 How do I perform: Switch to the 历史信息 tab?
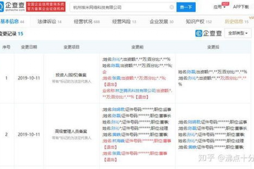pos(236,22)
